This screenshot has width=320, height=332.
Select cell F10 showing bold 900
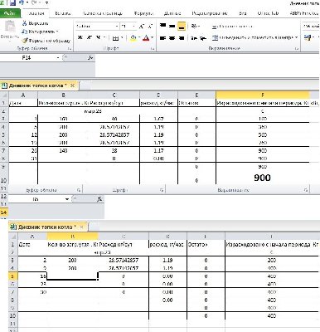pyautogui.click(x=263, y=178)
